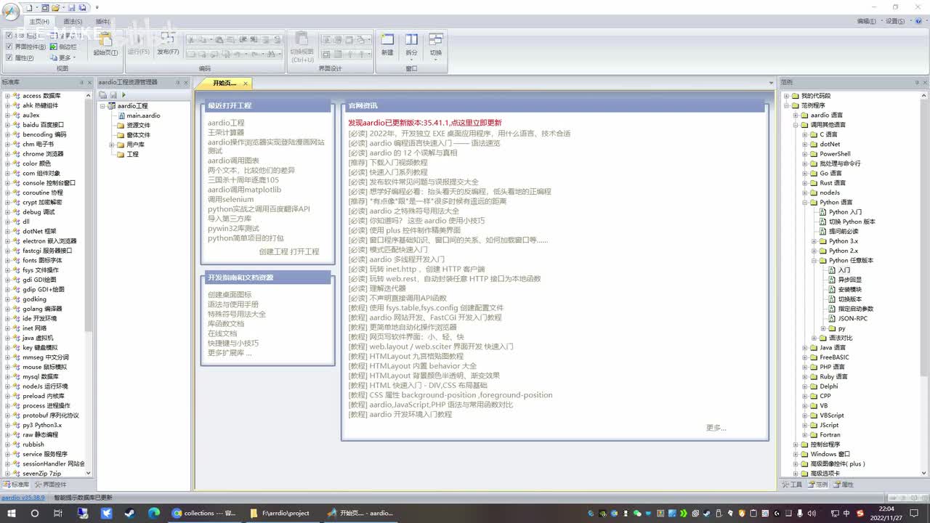Click 更多... link in 官网资讯
This screenshot has width=930, height=523.
tap(716, 428)
